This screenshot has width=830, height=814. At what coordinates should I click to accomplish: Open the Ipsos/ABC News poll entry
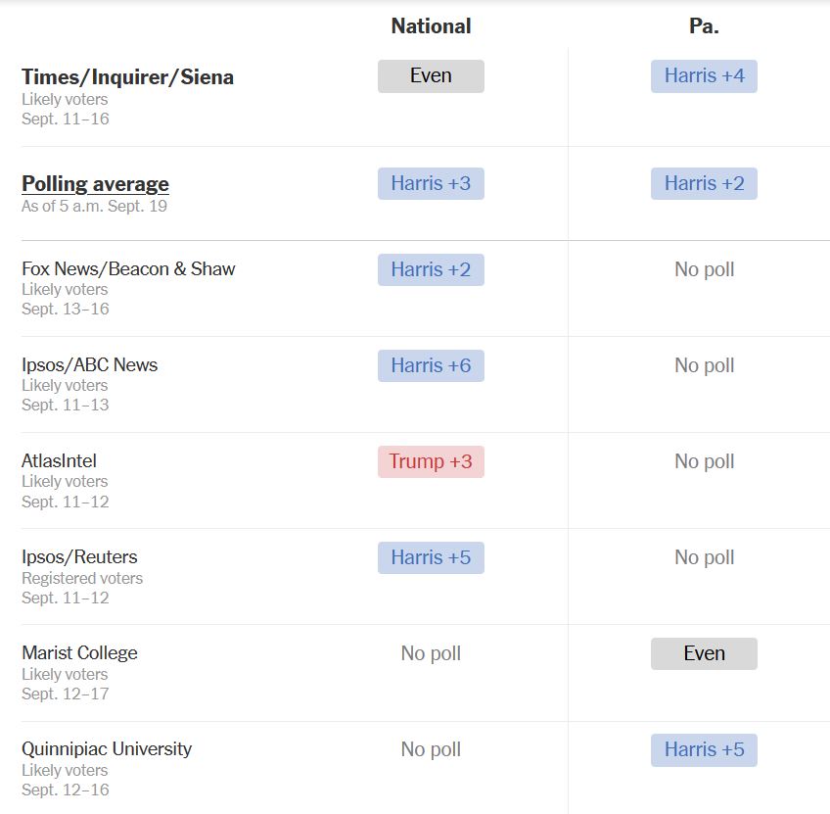pyautogui.click(x=89, y=365)
